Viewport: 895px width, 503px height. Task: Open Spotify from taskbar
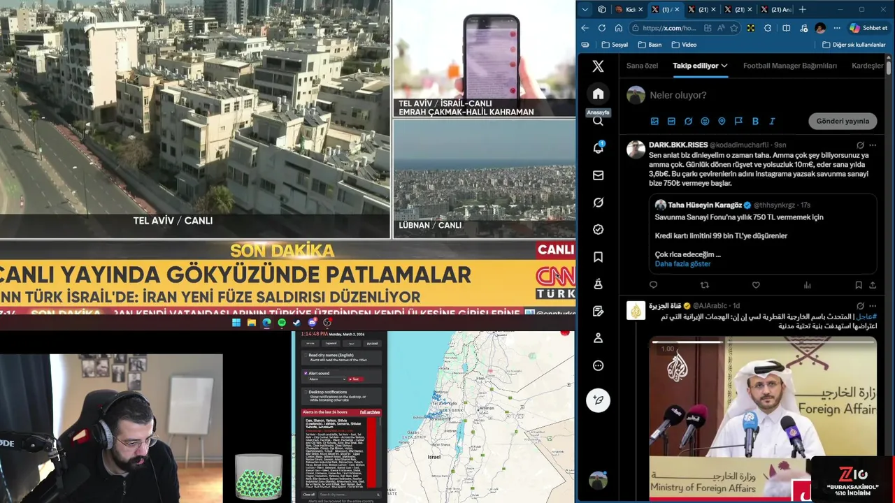pos(282,323)
